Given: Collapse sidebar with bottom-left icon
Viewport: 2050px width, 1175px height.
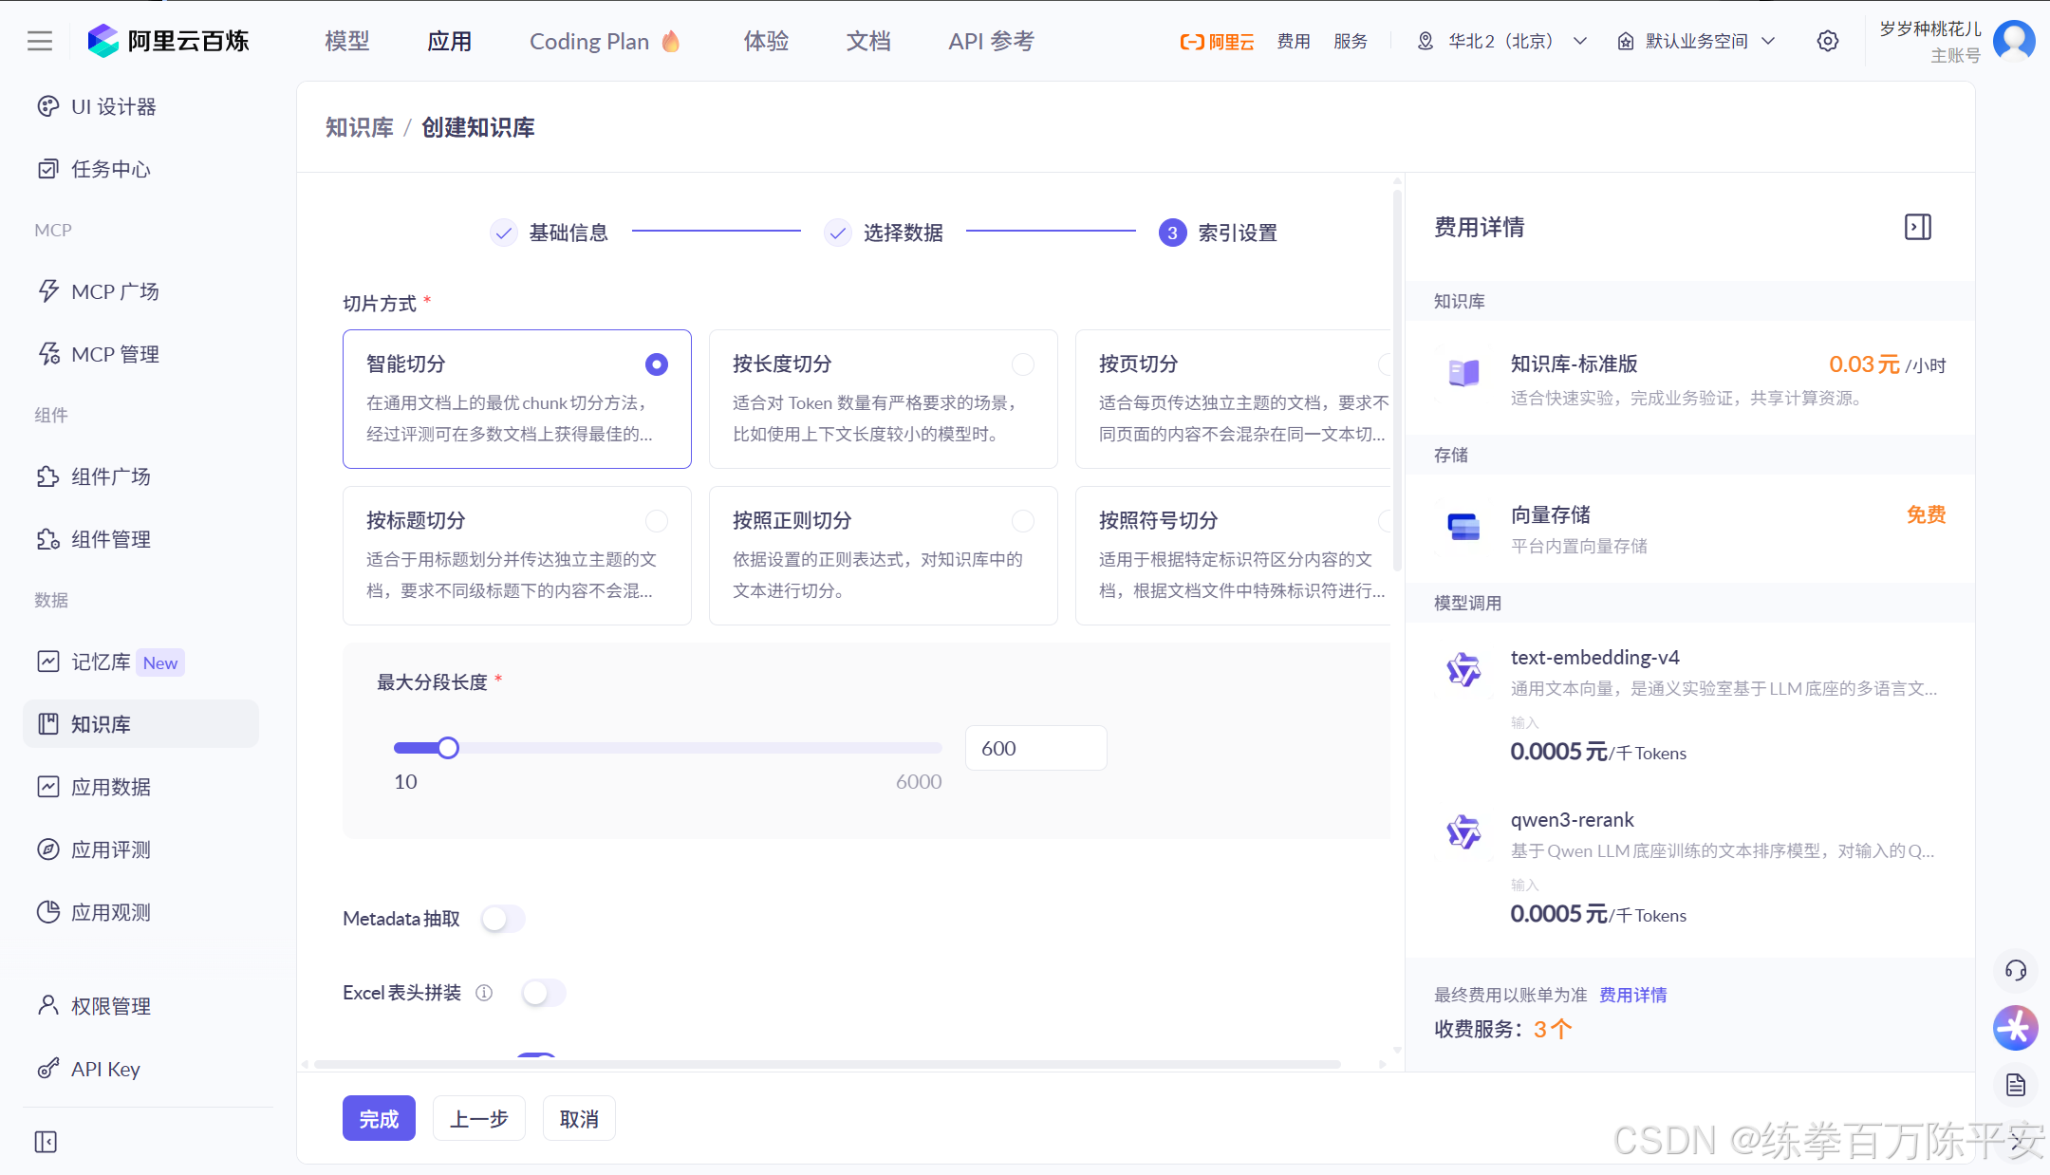Looking at the screenshot, I should pos(46,1142).
